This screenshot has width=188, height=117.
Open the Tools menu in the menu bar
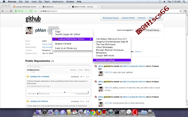47,1
